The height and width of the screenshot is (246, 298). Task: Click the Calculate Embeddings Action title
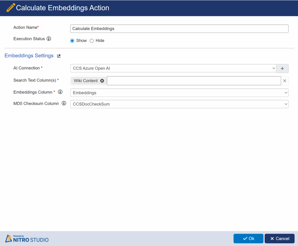coord(63,8)
